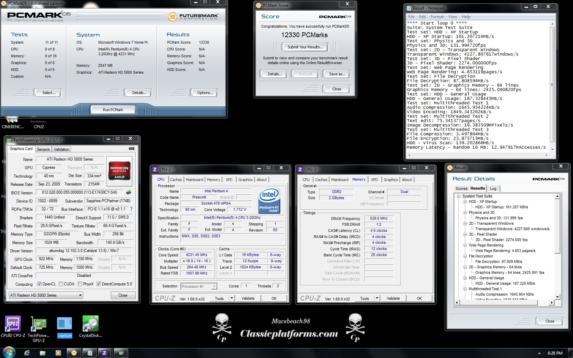Screen dimensions: 573x358
Task: Toggle the CUDA checkbox in GPU-Z
Action: (x=61, y=284)
